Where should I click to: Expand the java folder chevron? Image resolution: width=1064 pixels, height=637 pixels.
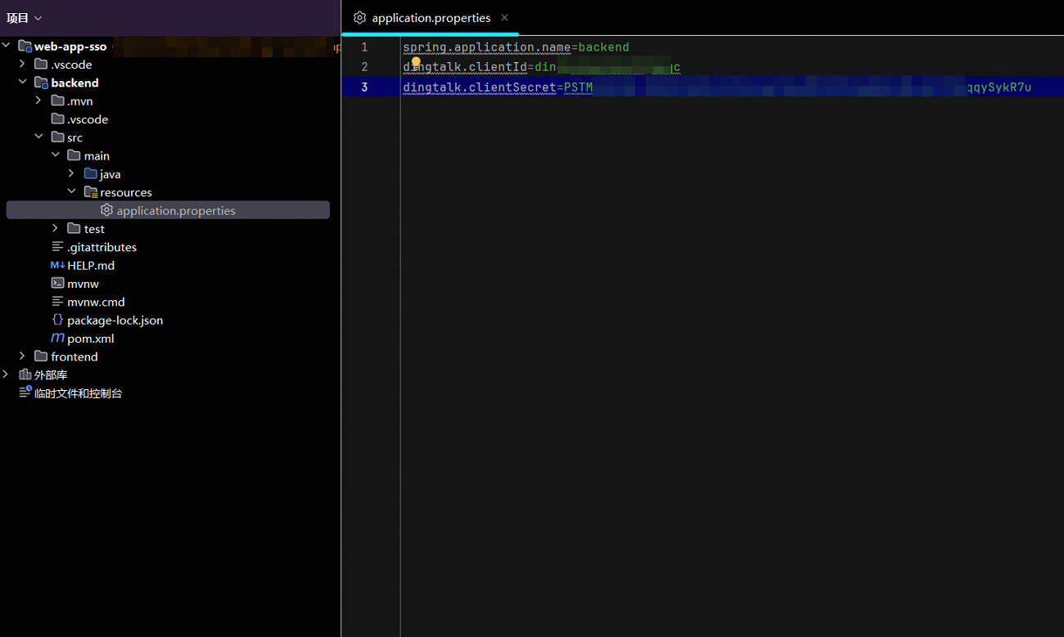point(71,173)
